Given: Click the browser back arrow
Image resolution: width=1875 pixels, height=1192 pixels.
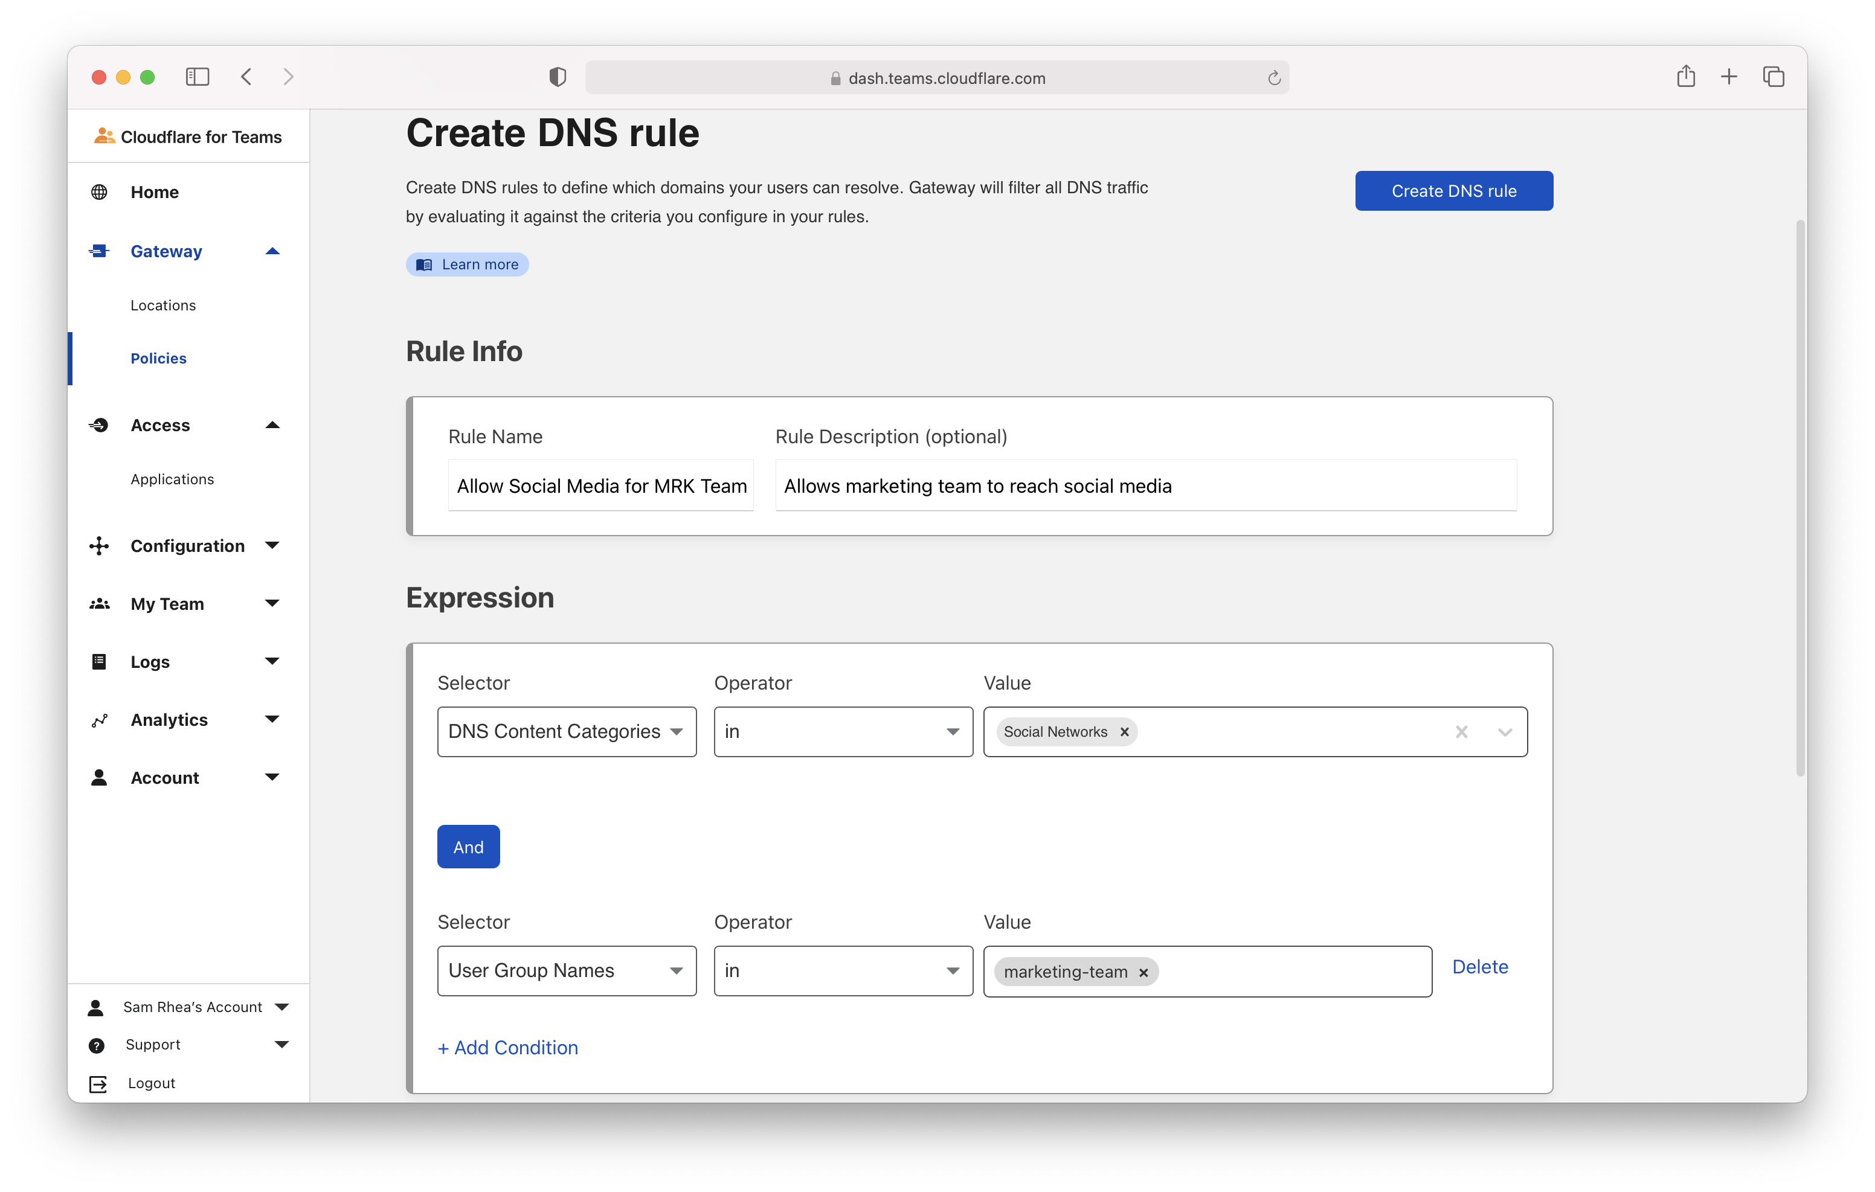Looking at the screenshot, I should click(x=247, y=76).
